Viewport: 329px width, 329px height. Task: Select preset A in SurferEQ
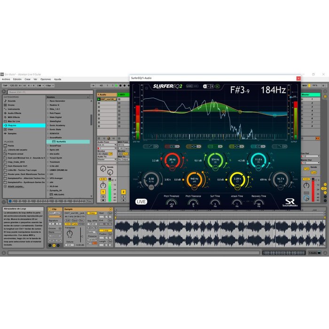[205, 86]
